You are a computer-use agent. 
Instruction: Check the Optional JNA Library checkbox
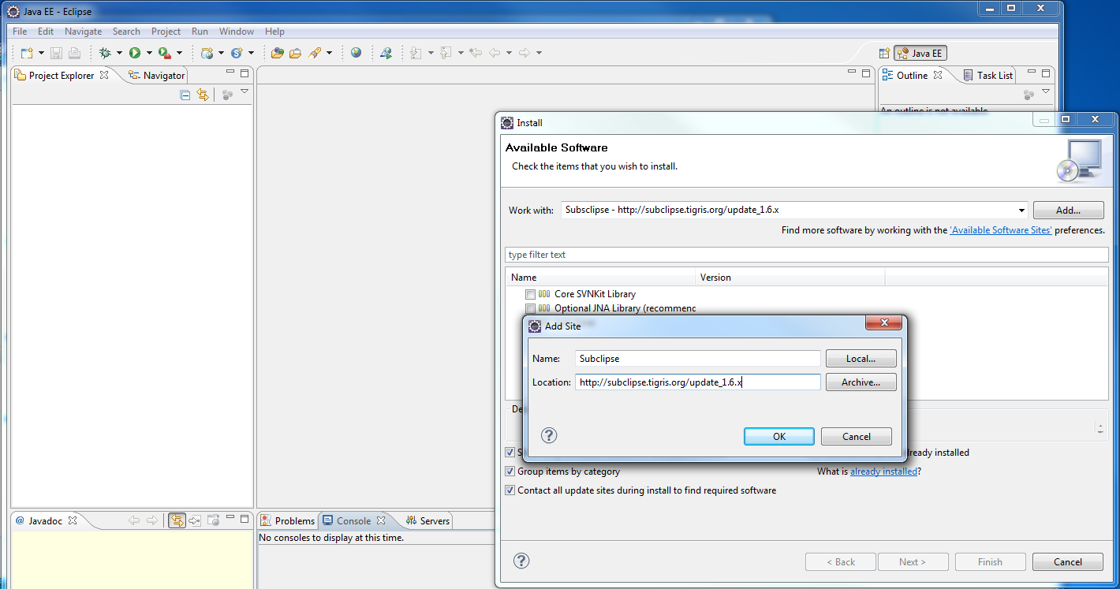tap(530, 308)
